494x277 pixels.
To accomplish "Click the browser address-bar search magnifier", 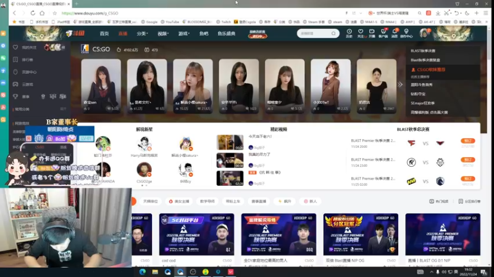I will point(420,13).
